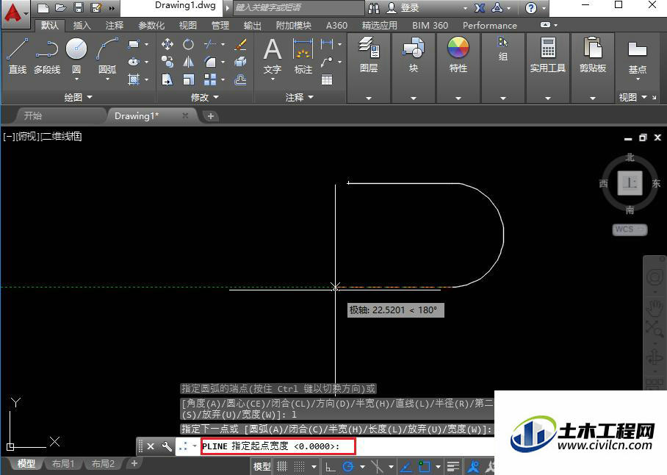
Task: Click the Rectangular Array tool icon
Action: (210, 79)
